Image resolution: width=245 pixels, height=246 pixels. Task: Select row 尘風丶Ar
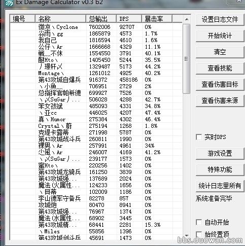96,152
